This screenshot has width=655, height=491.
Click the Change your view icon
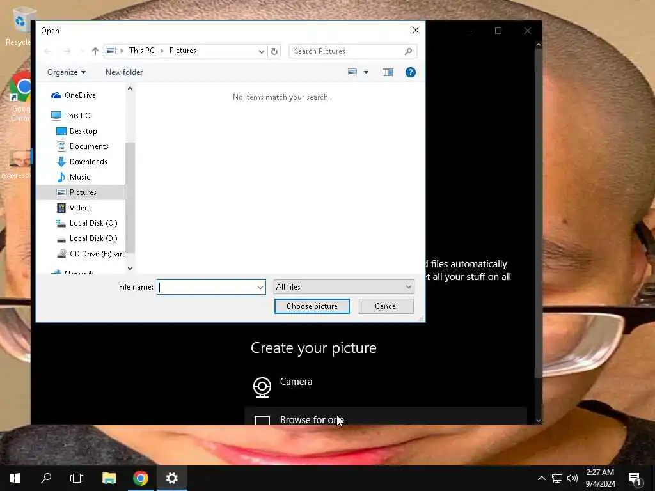click(352, 72)
